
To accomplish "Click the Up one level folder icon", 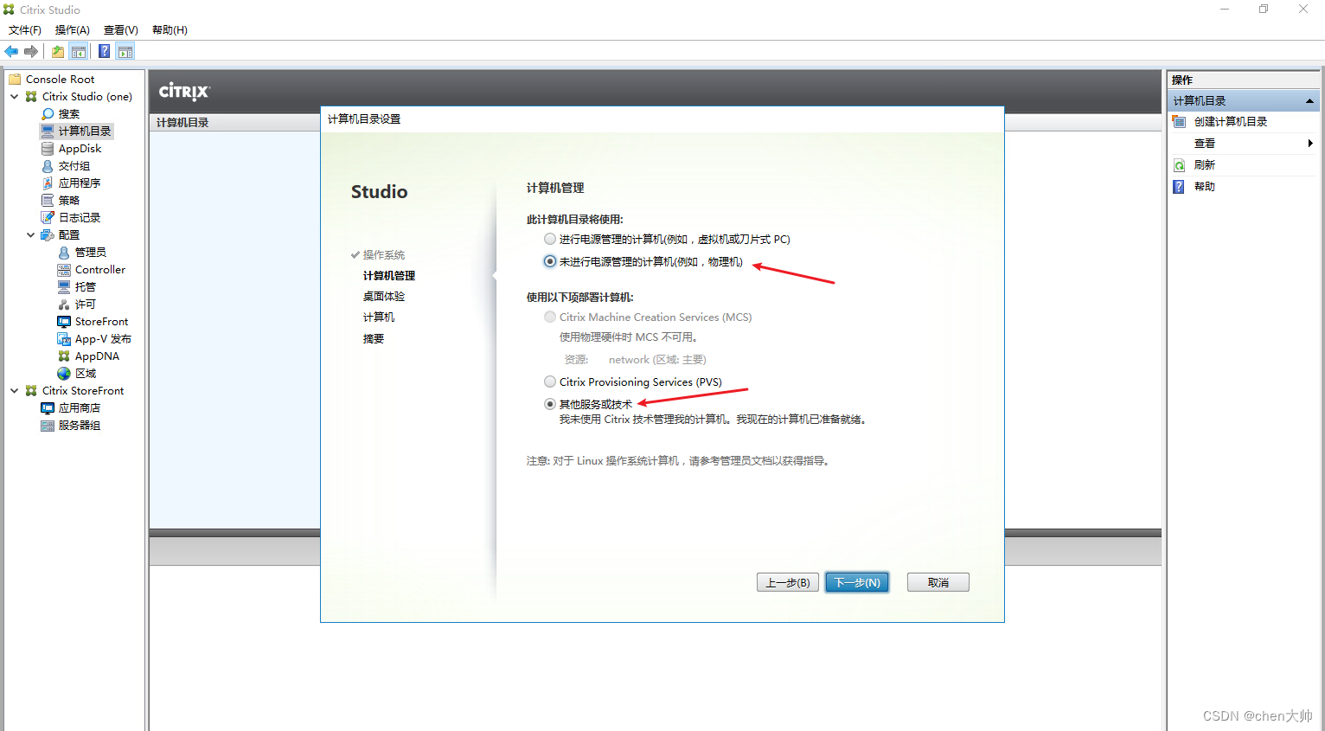I will coord(57,52).
